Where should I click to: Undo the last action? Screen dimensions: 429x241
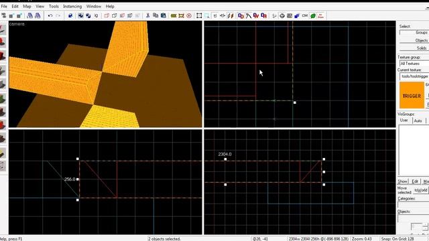pyautogui.click(x=50, y=15)
